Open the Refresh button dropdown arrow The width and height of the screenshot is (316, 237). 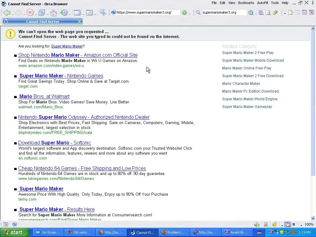(x=48, y=14)
